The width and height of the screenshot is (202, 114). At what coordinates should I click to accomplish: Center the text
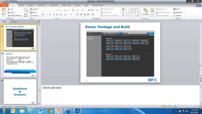(81, 15)
